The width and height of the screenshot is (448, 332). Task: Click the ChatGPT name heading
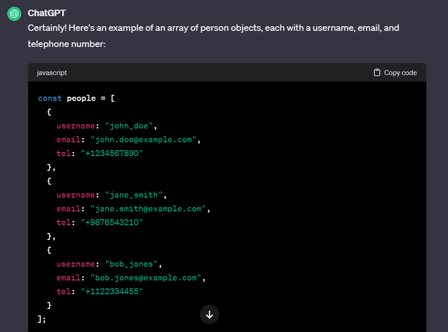(47, 13)
